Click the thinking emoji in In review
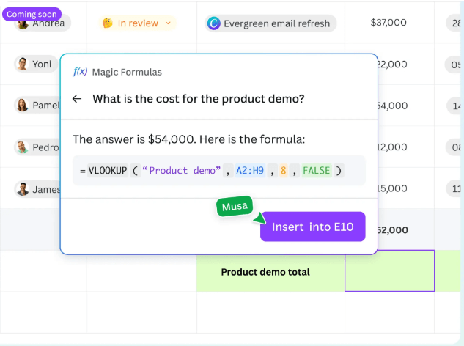Viewport: 464px width, 346px height. click(x=108, y=23)
